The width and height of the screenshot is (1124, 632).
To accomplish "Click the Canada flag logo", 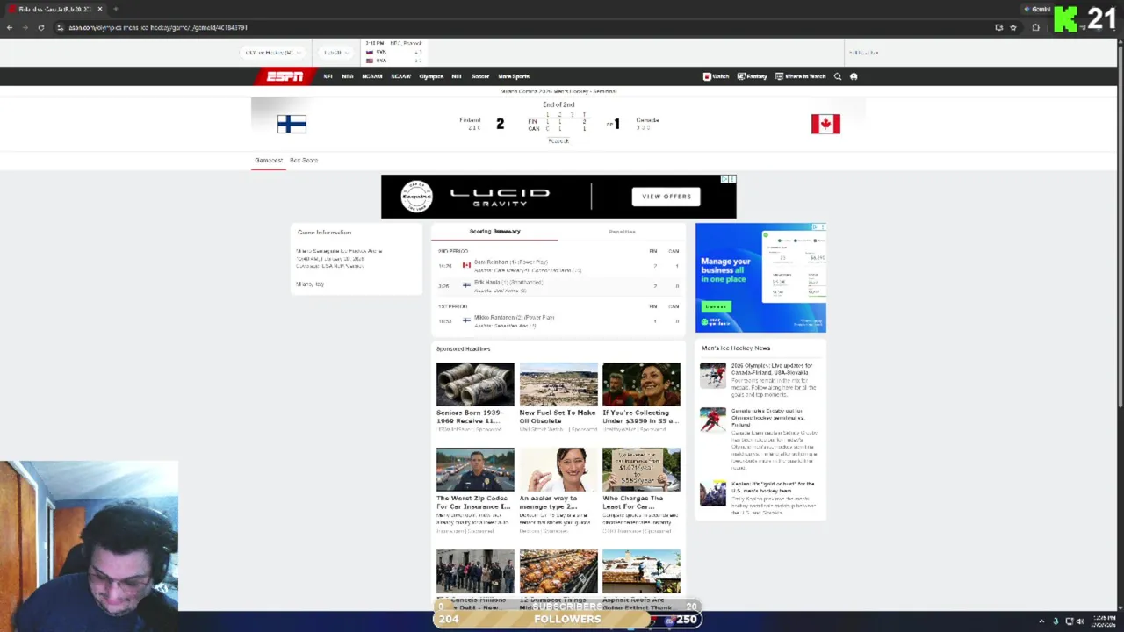I will click(x=825, y=124).
